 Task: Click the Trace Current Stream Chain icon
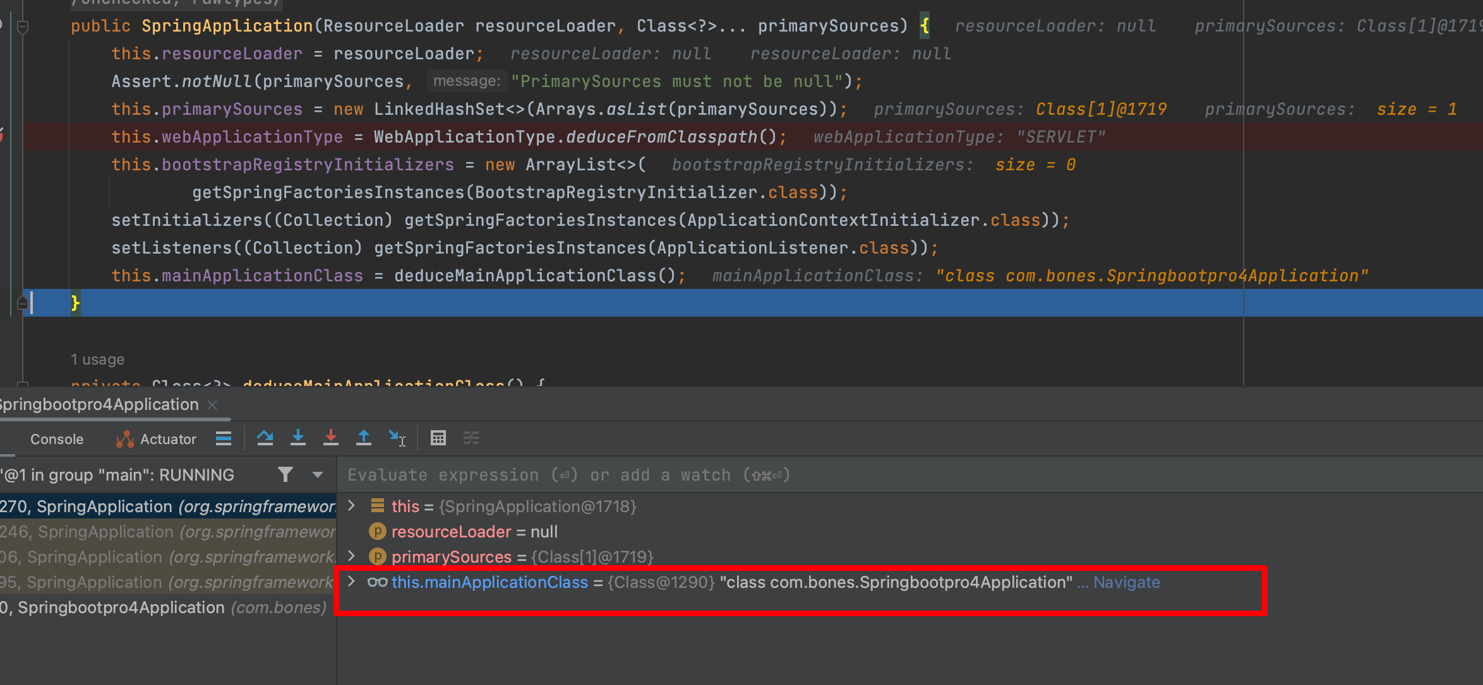471,438
